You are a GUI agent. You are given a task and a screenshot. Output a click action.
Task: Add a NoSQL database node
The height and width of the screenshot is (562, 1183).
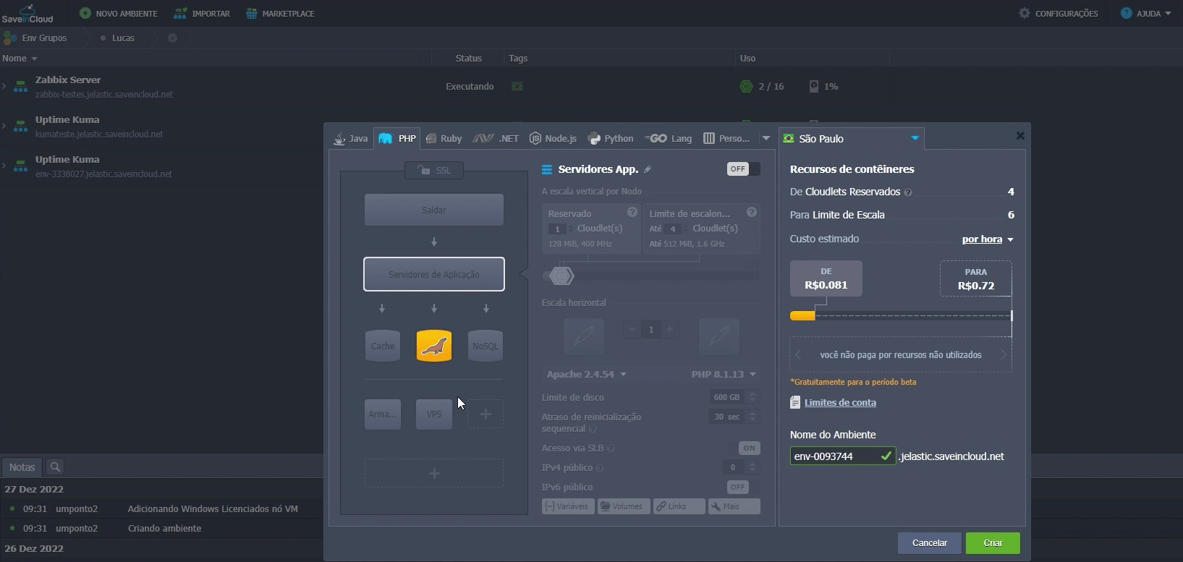pos(486,346)
